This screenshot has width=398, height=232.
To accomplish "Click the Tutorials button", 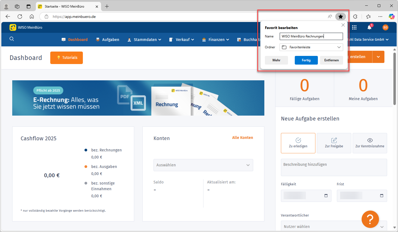I will pos(67,58).
